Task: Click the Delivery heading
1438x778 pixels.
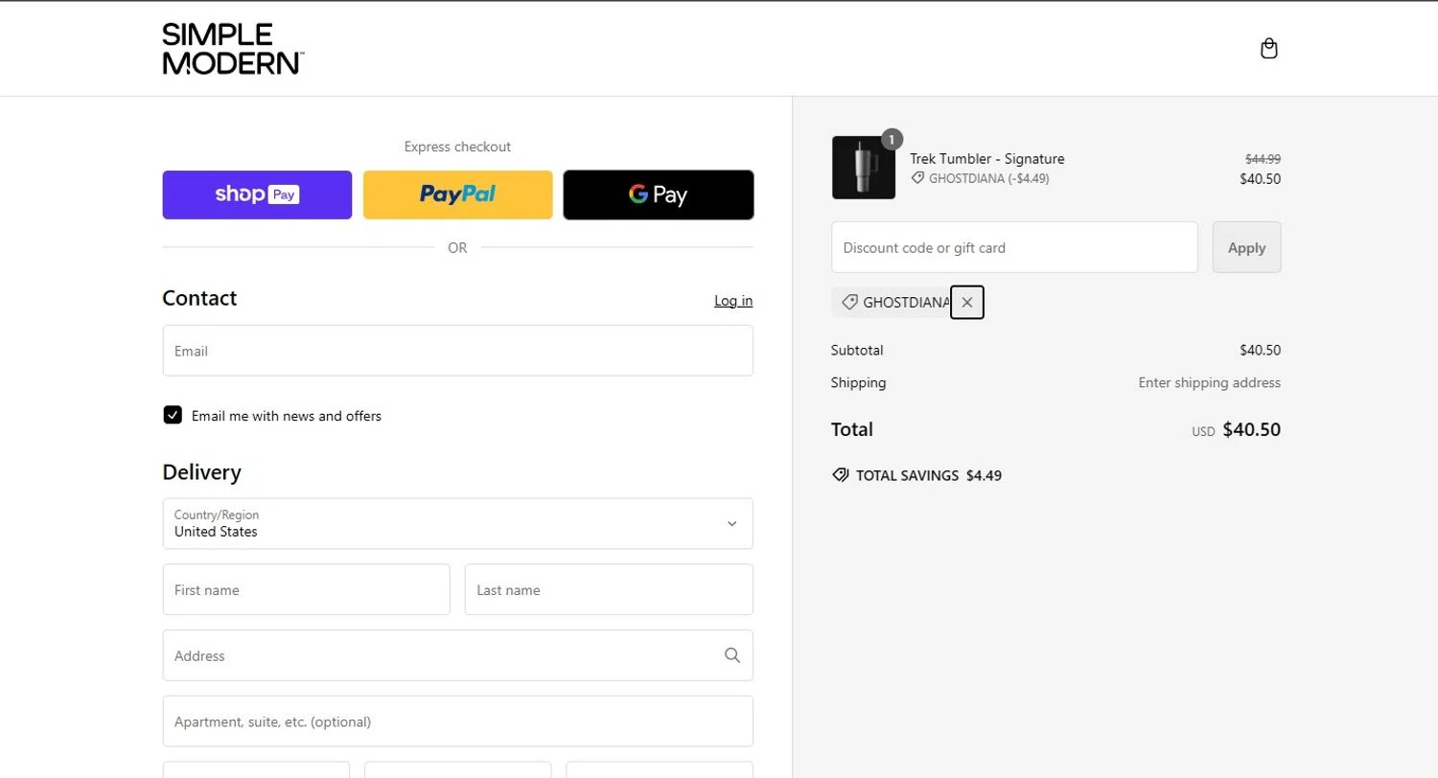Action: tap(201, 472)
